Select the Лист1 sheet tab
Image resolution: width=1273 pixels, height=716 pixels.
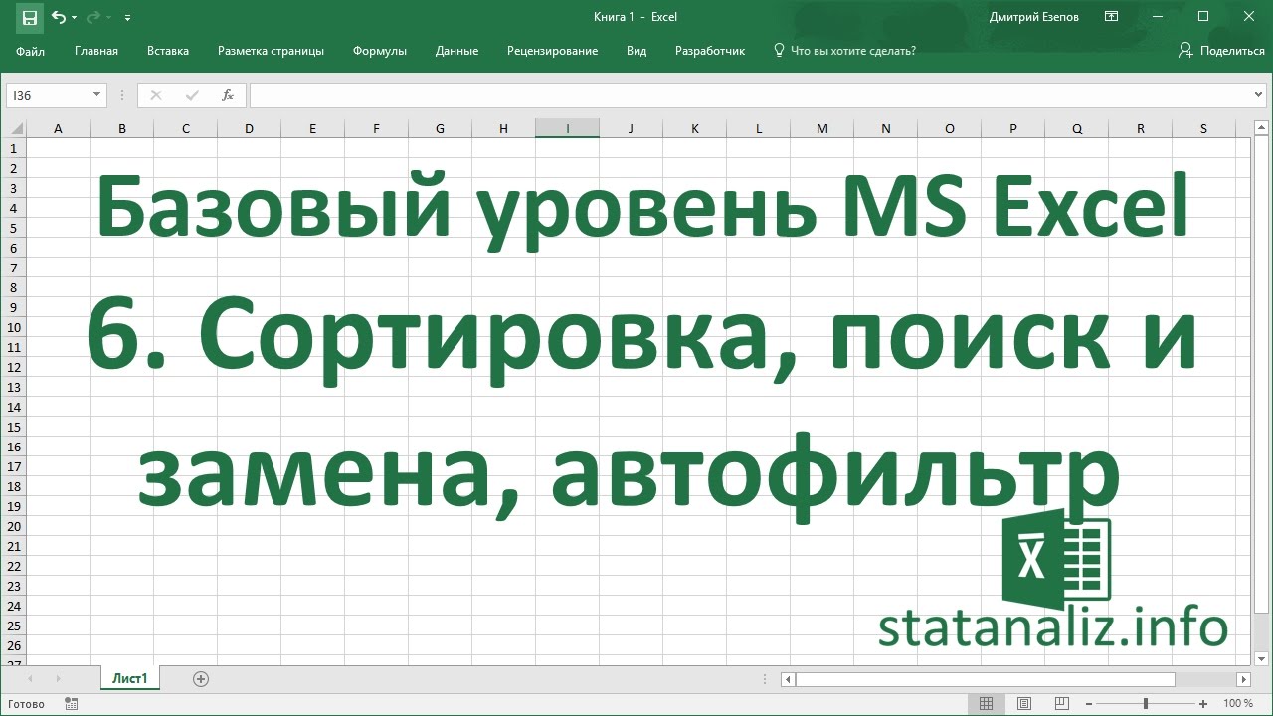coord(130,679)
